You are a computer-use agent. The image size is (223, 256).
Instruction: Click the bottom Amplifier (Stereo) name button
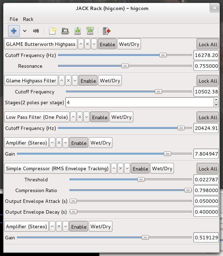(26, 226)
